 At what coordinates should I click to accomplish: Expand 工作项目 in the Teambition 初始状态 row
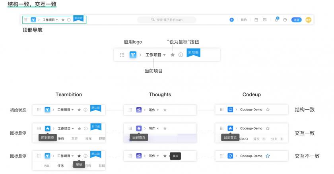pyautogui.click(x=65, y=110)
